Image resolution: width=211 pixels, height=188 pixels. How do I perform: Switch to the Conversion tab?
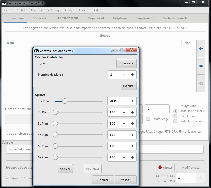16,18
